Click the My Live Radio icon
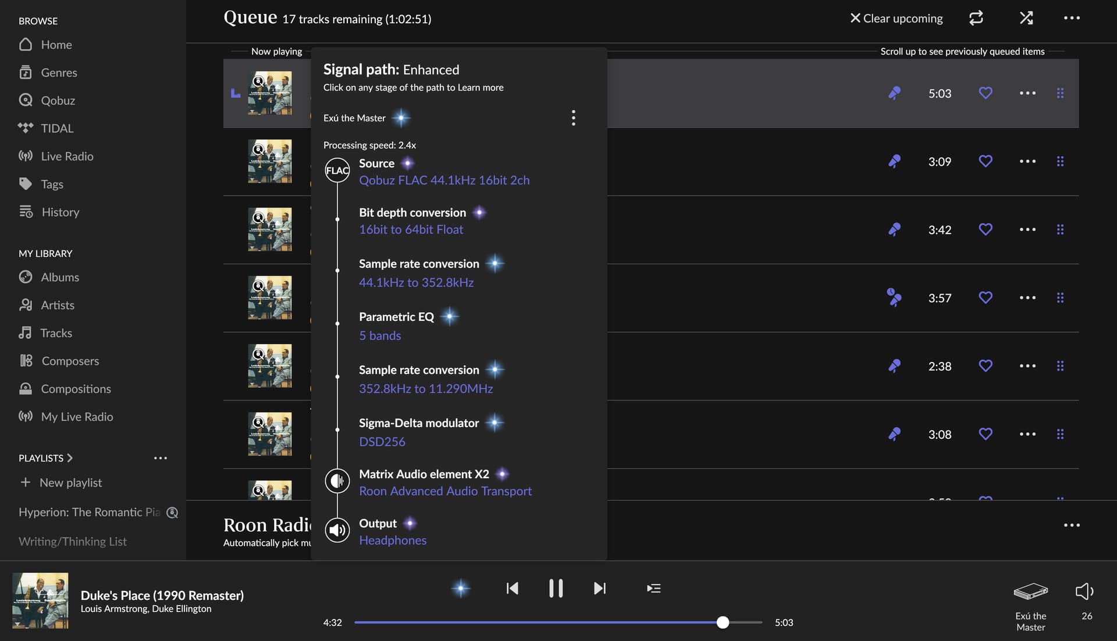 (26, 416)
